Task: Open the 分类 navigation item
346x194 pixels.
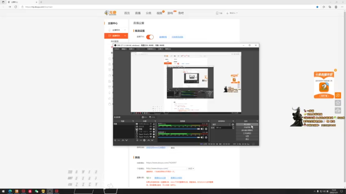Action: click(x=148, y=13)
